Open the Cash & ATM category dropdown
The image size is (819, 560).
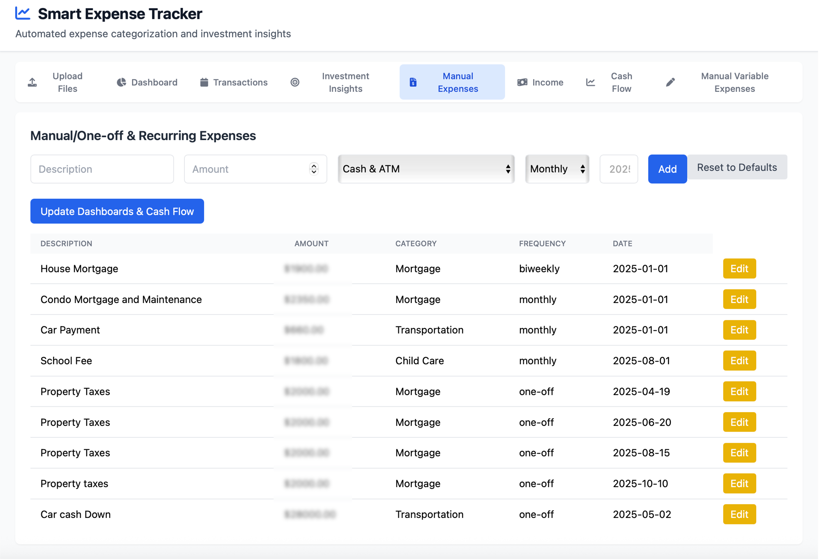[426, 169]
